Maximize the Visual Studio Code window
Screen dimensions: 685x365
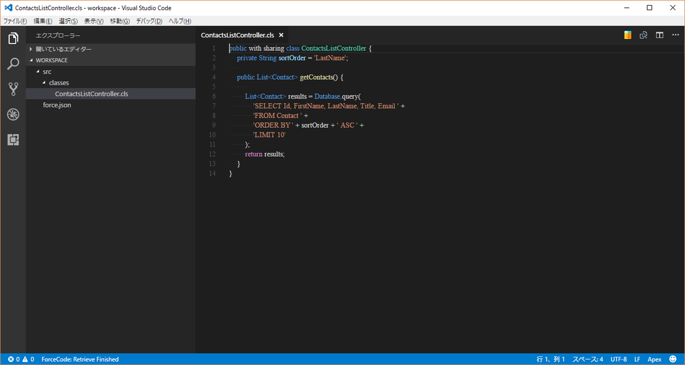pos(650,8)
